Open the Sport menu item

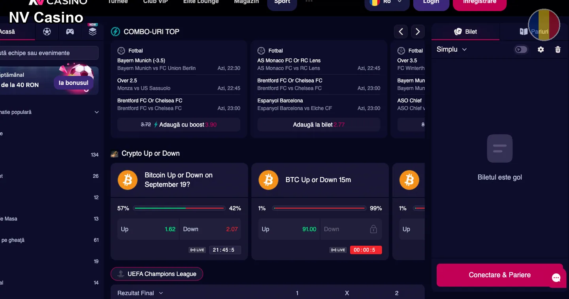click(282, 2)
